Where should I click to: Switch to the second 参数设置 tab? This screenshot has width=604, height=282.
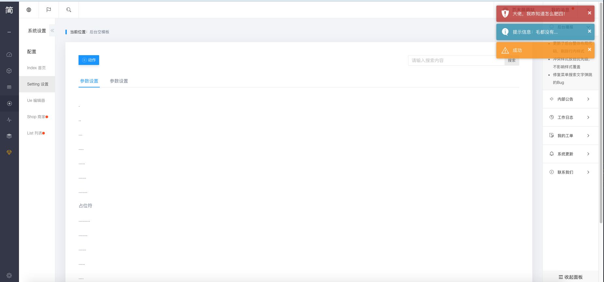tap(119, 81)
